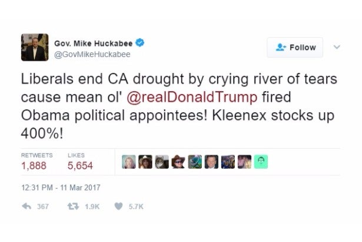
Task: View the 1,888 retweets list
Action: click(x=34, y=166)
